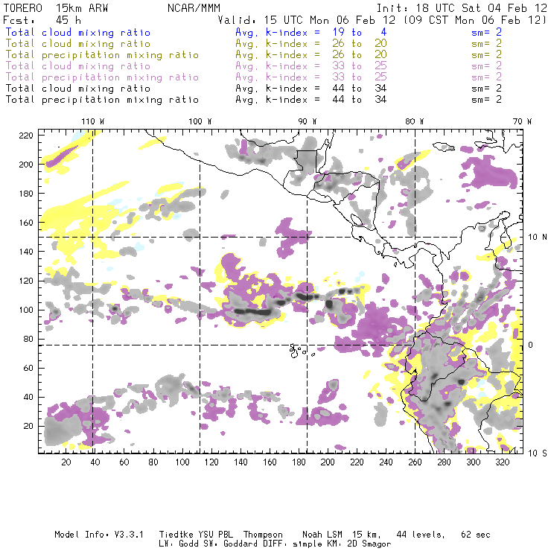
Task: Click the black 'Total cloud mixing ratio' legend line
Action: click(x=78, y=89)
